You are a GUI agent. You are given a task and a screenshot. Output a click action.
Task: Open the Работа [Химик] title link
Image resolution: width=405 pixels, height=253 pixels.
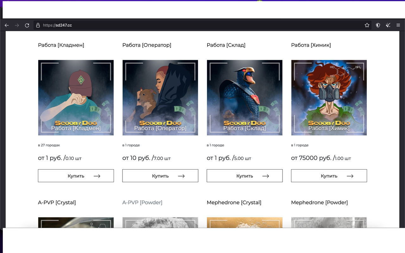point(311,45)
